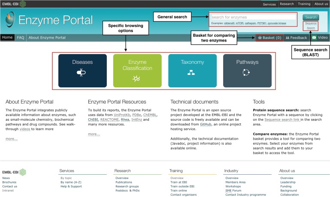The height and width of the screenshot is (197, 330).
Task: Open the ChEBI resource link
Action: pyautogui.click(x=93, y=119)
